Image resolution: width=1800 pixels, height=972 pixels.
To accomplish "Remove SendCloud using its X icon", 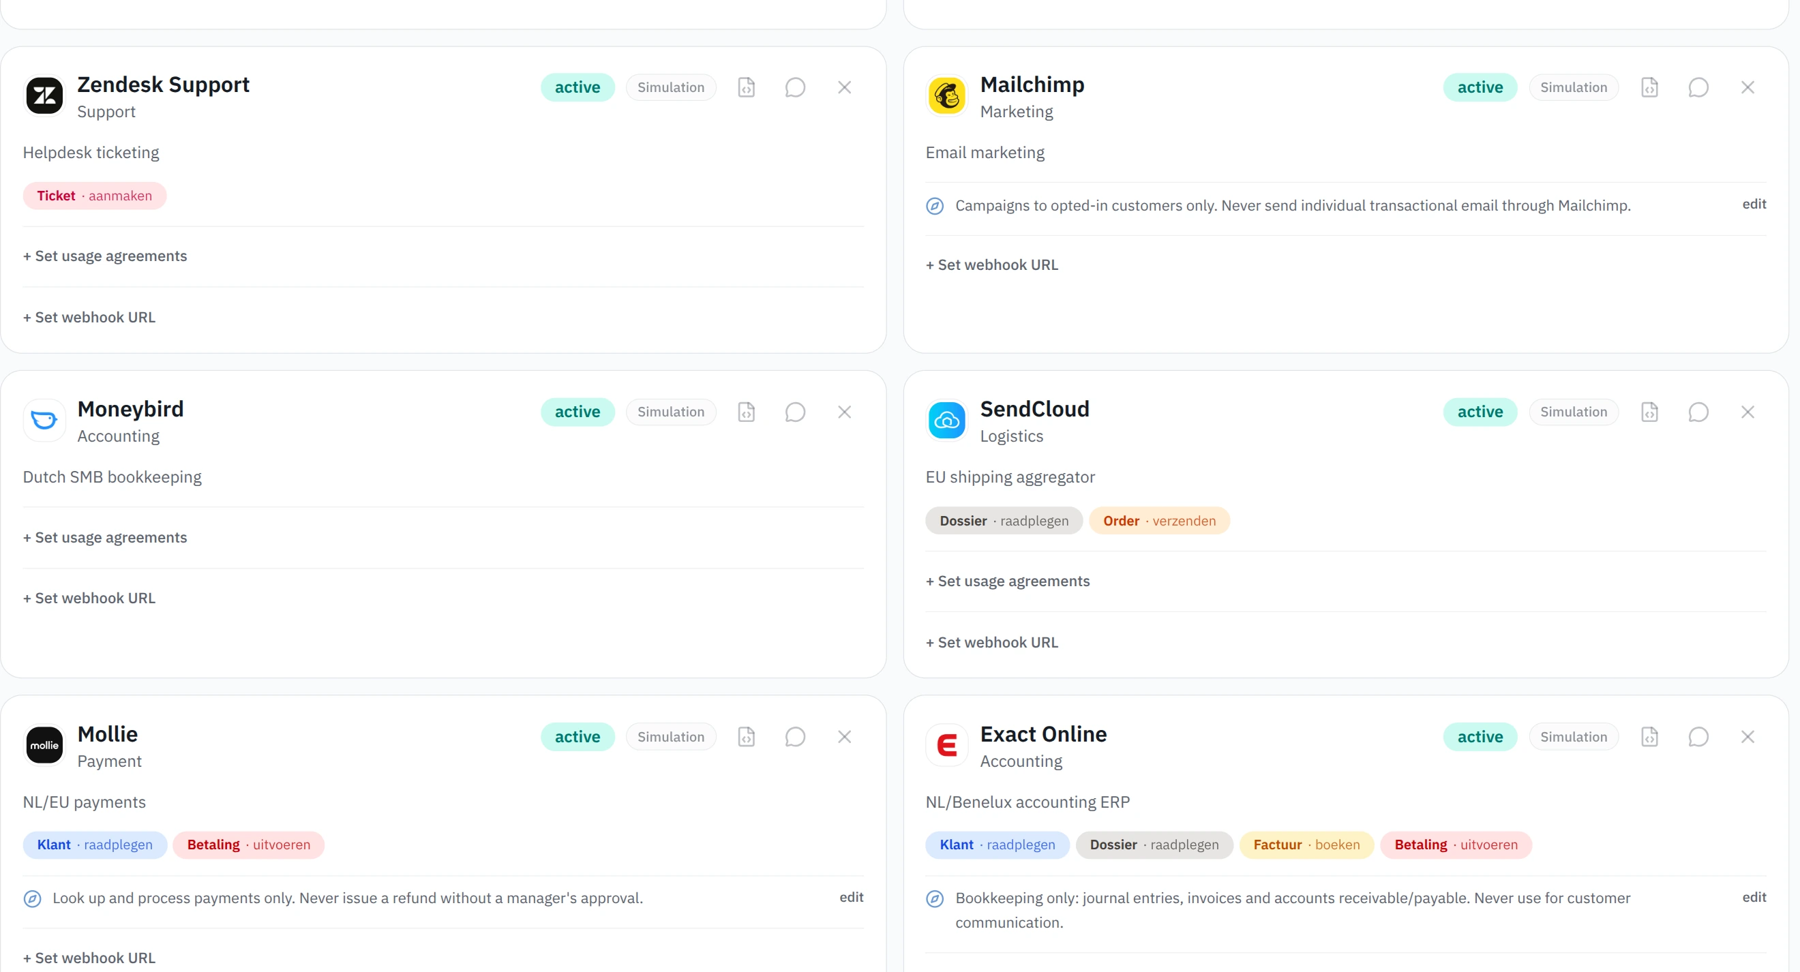I will tap(1747, 412).
